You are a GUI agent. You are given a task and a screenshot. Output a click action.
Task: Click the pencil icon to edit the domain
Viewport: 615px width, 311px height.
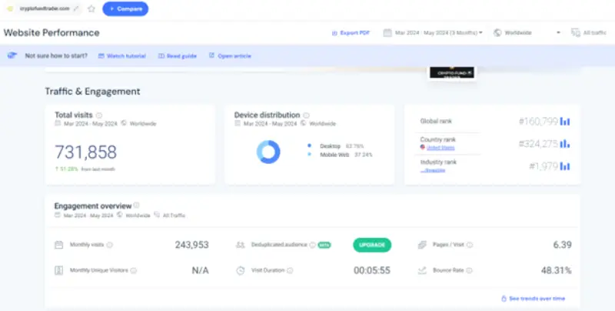(x=75, y=8)
